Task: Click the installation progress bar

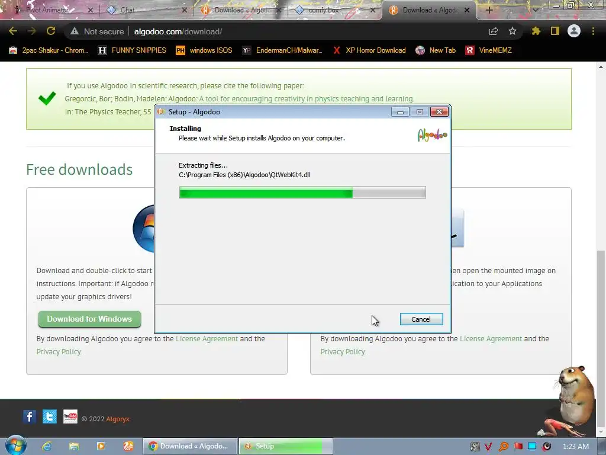Action: (302, 193)
